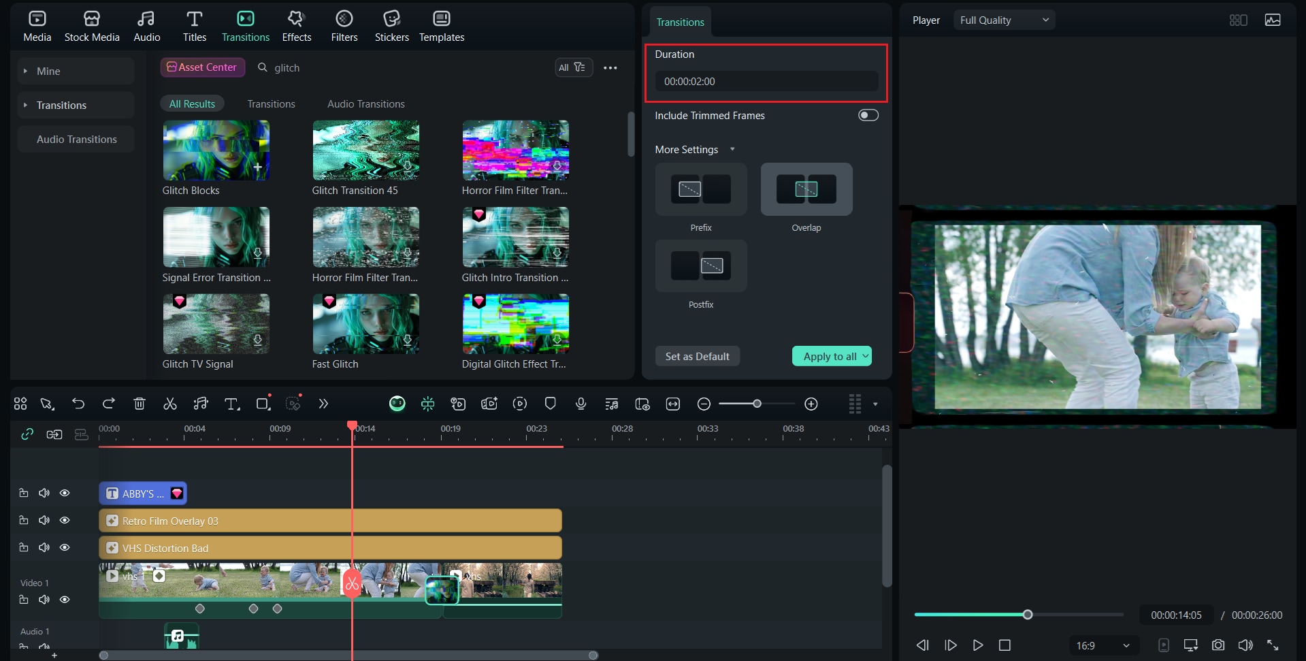The height and width of the screenshot is (661, 1306).
Task: Hide the Video 1 track
Action: (65, 599)
